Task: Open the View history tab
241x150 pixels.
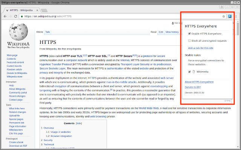Action: 172,32
